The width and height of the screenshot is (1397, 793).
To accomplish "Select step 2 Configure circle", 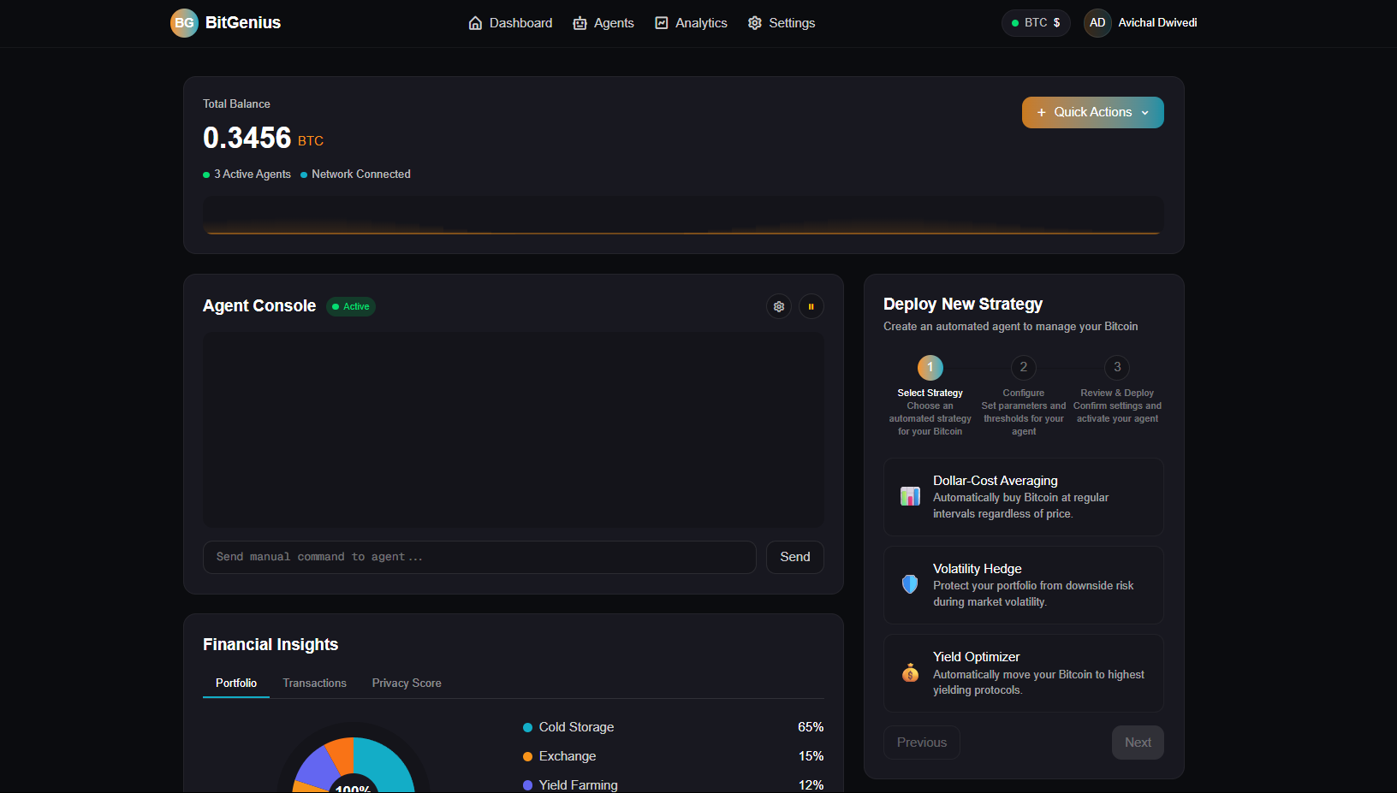I will click(x=1024, y=368).
